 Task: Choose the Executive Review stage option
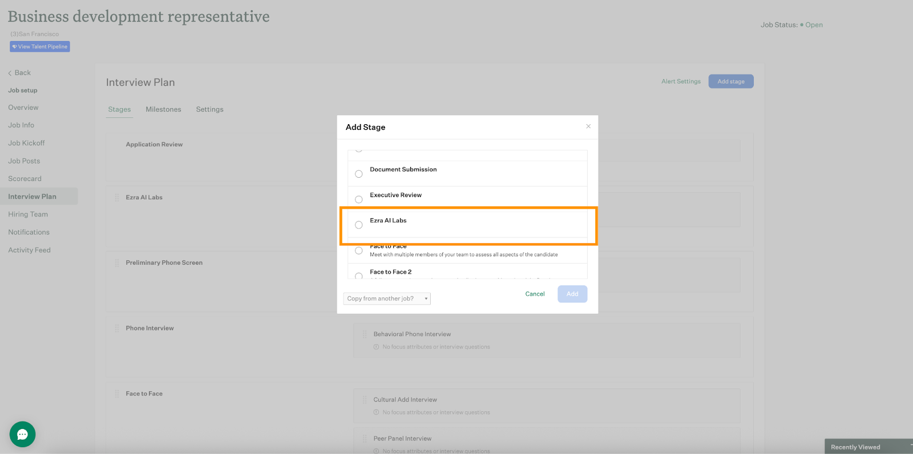coord(359,199)
